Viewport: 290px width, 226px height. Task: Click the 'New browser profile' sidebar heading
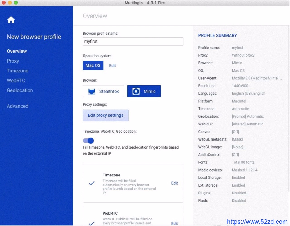[x=34, y=37]
